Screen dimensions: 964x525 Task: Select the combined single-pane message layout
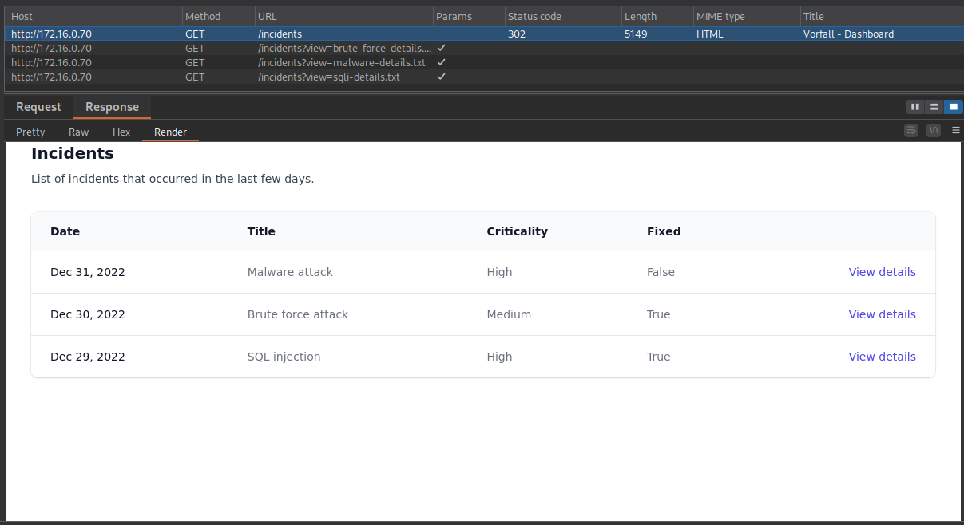pos(953,106)
